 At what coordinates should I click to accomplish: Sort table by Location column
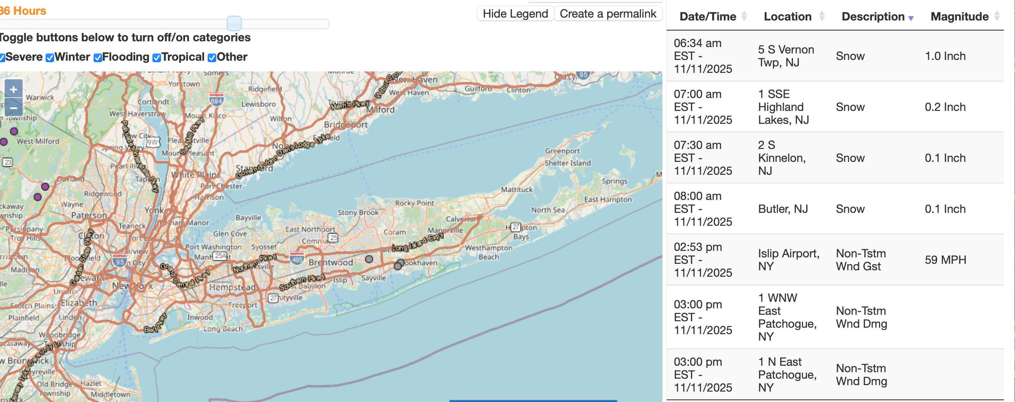point(787,17)
